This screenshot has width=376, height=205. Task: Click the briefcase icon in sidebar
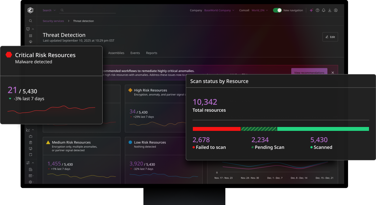click(30, 136)
